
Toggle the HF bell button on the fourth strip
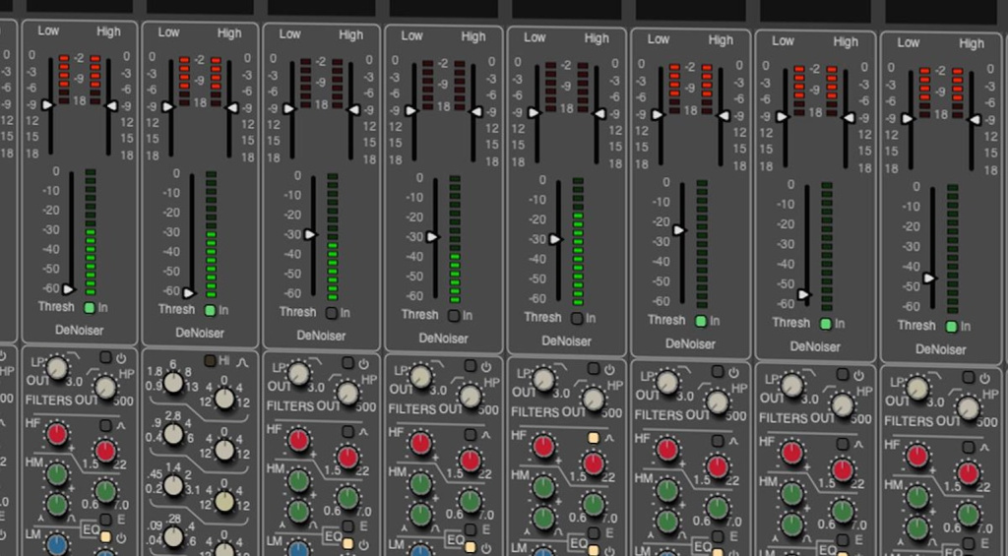471,435
